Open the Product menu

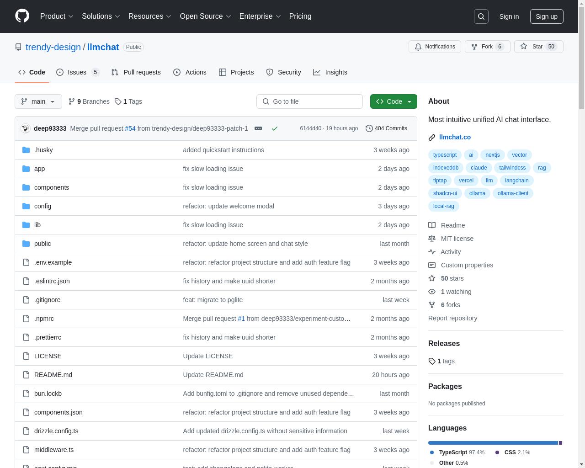click(x=57, y=16)
